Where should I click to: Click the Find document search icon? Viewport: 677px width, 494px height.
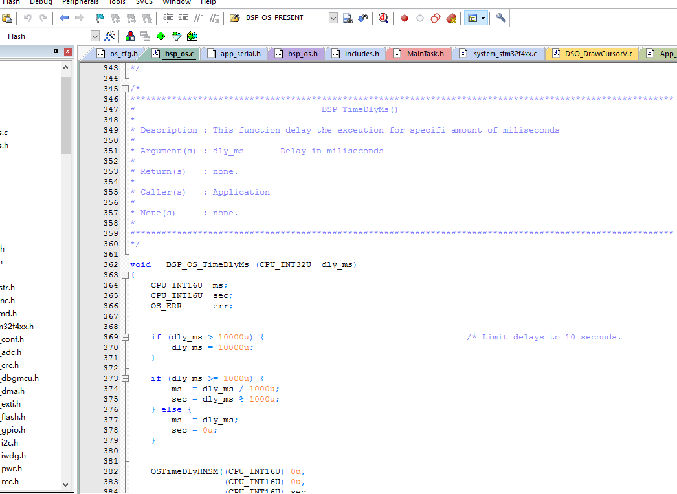348,18
